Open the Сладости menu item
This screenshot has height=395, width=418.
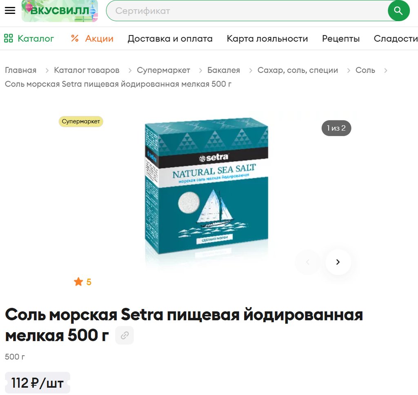[396, 39]
